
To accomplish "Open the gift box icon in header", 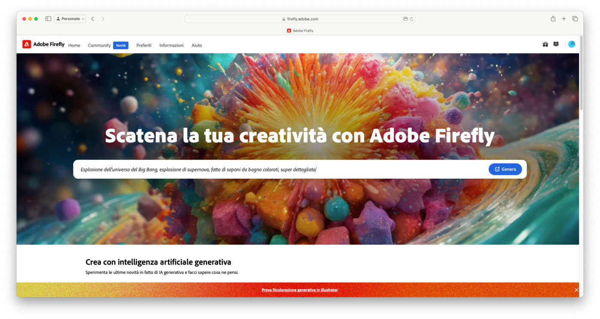I will tap(545, 44).
